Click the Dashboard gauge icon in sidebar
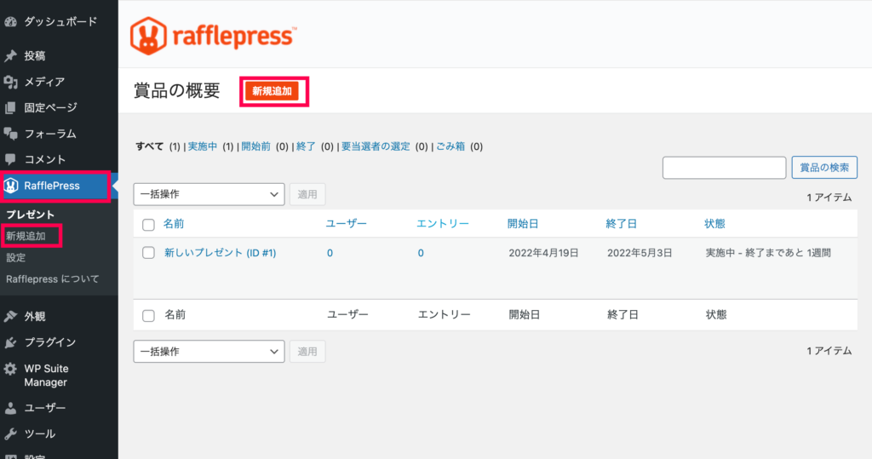Viewport: 872px width, 459px height. 10,21
